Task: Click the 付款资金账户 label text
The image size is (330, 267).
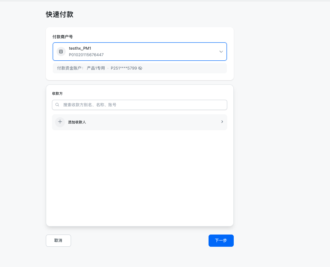Action: (70, 68)
